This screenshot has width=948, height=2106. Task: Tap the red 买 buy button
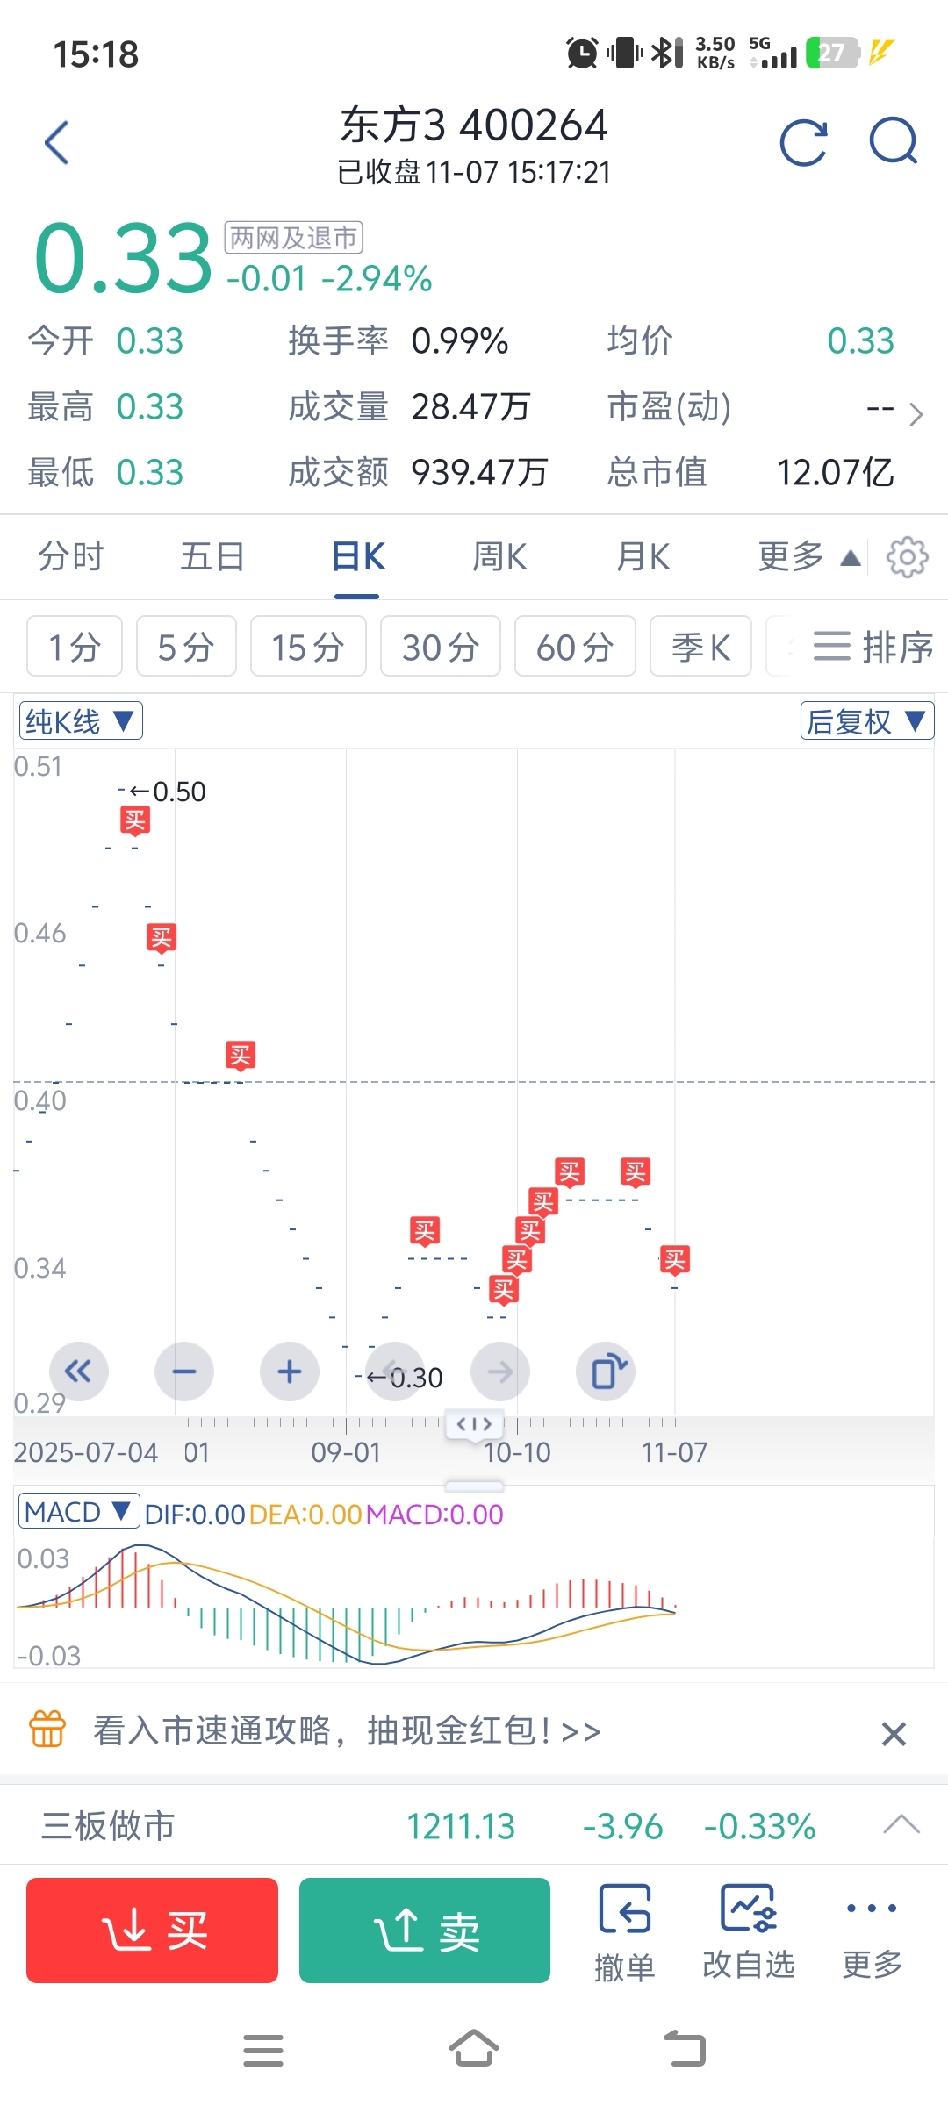click(153, 1930)
